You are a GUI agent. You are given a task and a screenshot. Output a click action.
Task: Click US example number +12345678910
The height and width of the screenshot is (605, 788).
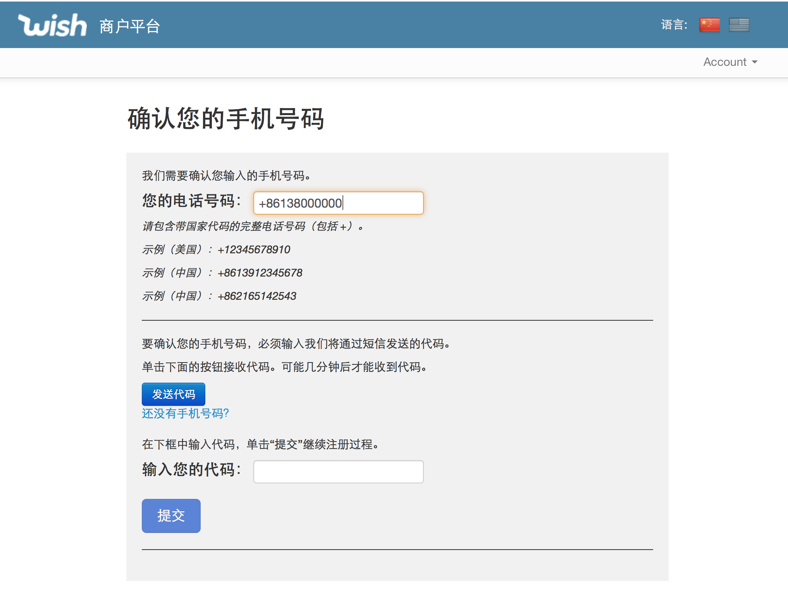[x=254, y=249]
